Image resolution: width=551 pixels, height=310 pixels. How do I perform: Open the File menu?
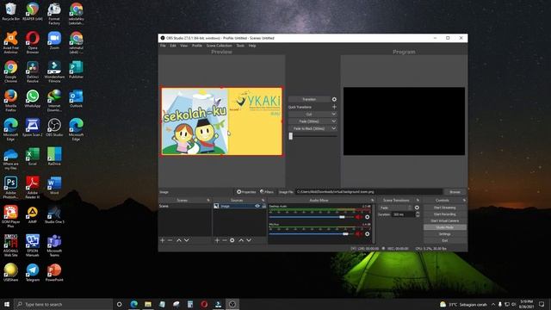(163, 46)
